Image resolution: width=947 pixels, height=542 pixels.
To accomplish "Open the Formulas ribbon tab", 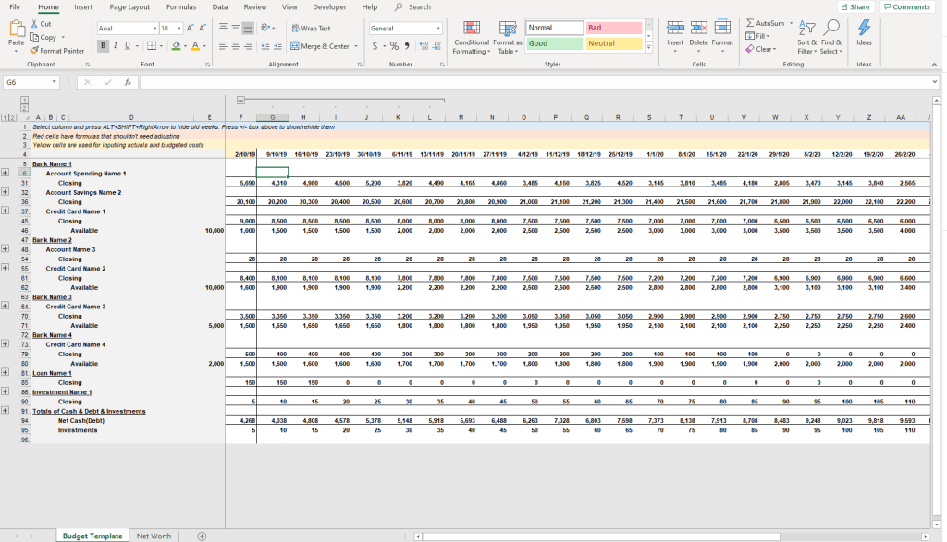I will [x=180, y=6].
